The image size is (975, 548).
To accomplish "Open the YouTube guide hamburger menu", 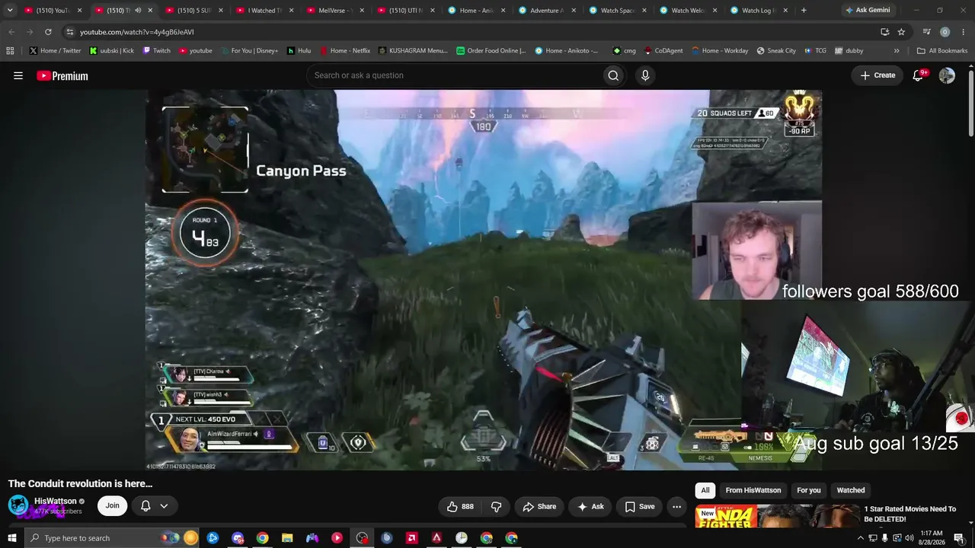I will pyautogui.click(x=18, y=75).
